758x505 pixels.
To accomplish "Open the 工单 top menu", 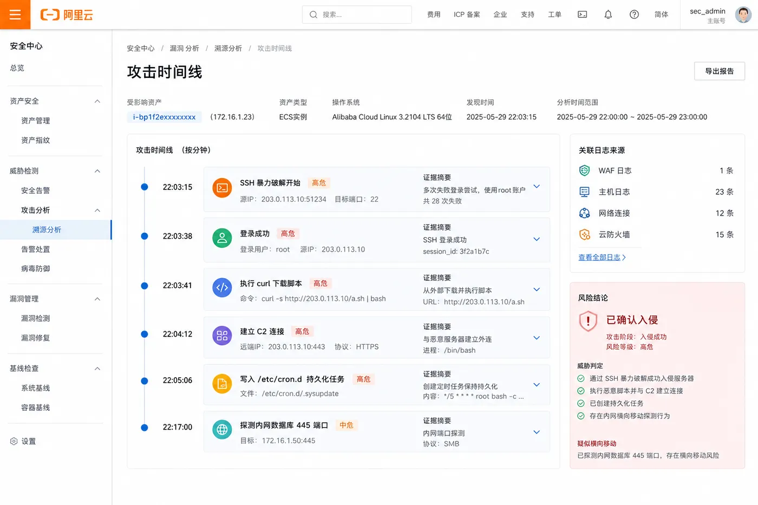I will click(x=554, y=15).
